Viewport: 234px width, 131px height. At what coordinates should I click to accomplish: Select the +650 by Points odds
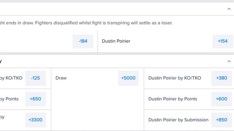coord(35,99)
